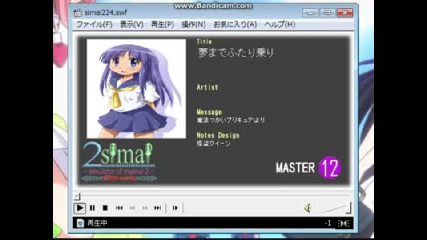Click the song title 夢までふたり乗り
Image resolution: width=427 pixels, height=240 pixels.
click(x=236, y=53)
